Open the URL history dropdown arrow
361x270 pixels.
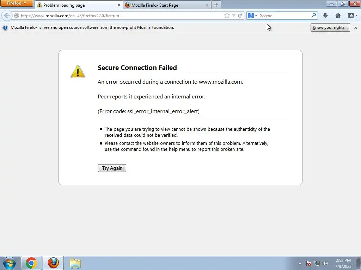click(x=234, y=15)
